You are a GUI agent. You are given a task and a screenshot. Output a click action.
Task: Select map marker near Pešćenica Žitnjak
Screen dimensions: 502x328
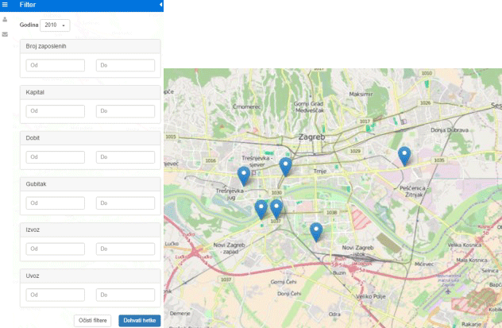tap(404, 156)
